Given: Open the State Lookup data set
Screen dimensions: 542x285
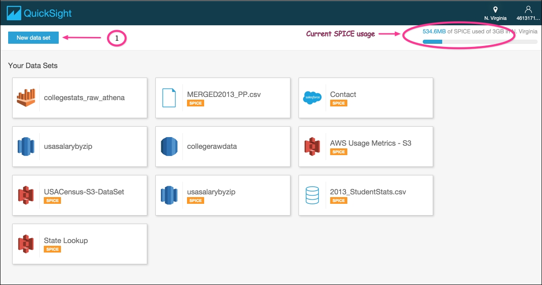Looking at the screenshot, I should 80,244.
